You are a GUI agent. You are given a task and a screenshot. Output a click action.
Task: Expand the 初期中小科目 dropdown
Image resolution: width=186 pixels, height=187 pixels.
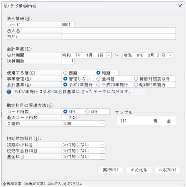(x=103, y=145)
